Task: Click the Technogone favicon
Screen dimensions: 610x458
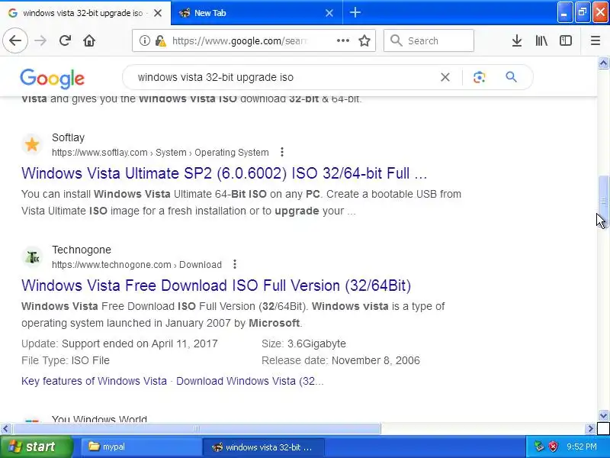Action: coord(32,257)
